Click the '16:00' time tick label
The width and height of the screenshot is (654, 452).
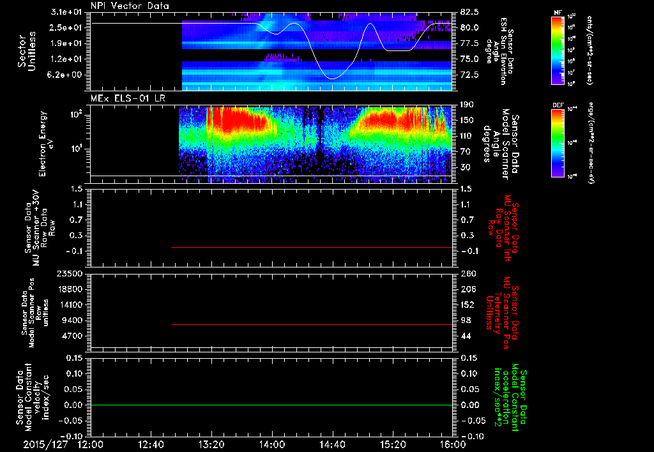tap(453, 444)
